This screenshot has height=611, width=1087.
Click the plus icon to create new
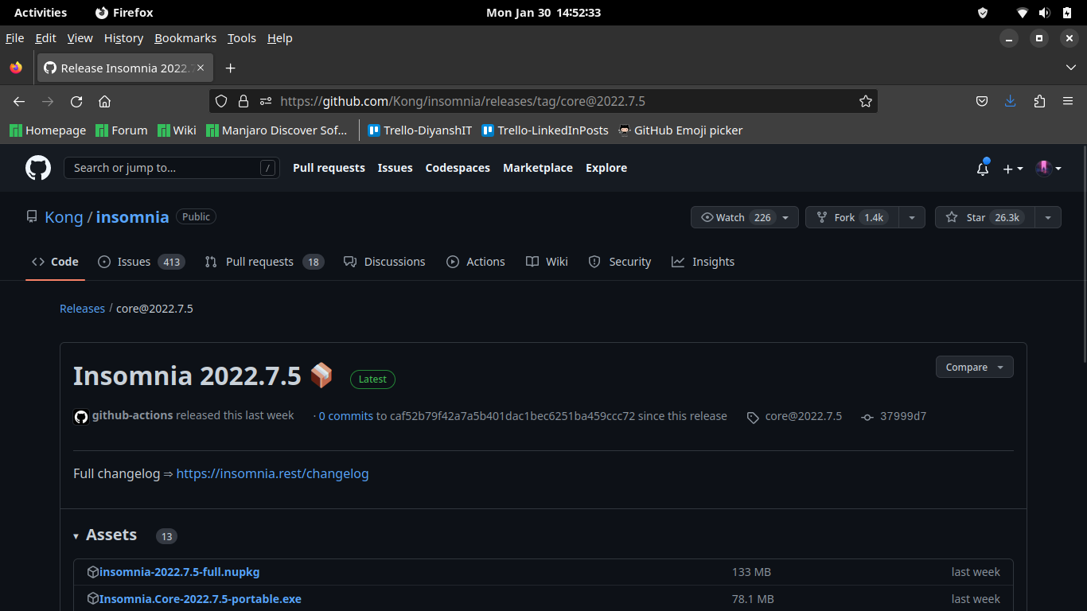point(1008,169)
